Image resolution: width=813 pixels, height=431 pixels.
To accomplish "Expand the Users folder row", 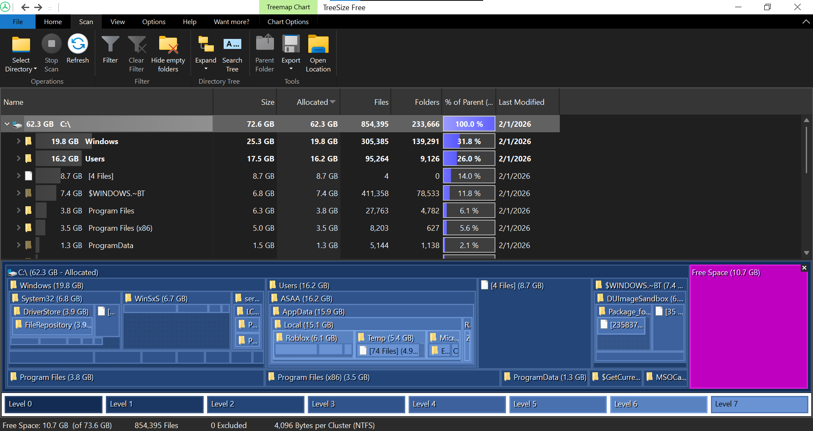I will tap(18, 158).
